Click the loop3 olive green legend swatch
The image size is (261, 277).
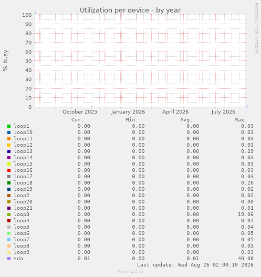[9, 214]
